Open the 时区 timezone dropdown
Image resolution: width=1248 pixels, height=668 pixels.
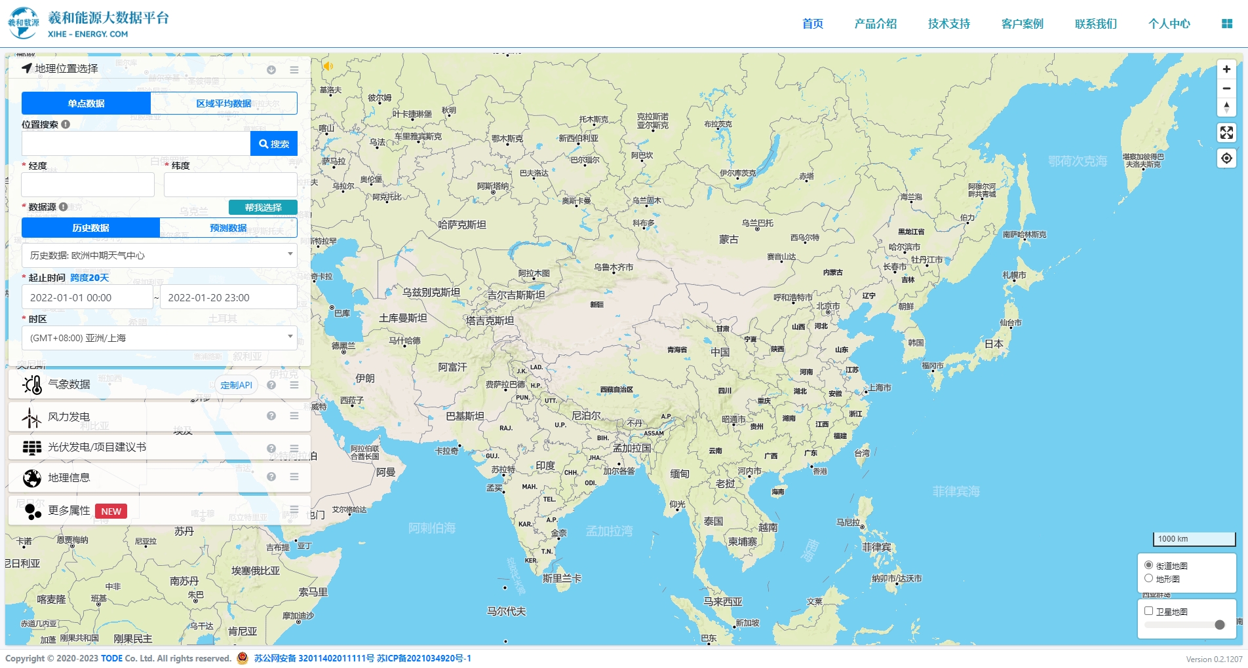[159, 338]
